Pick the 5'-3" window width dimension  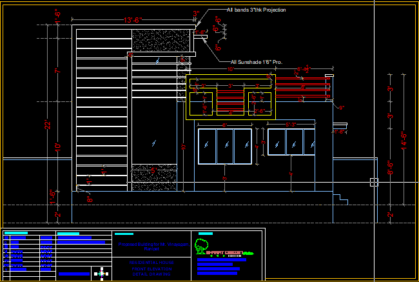click(x=291, y=125)
